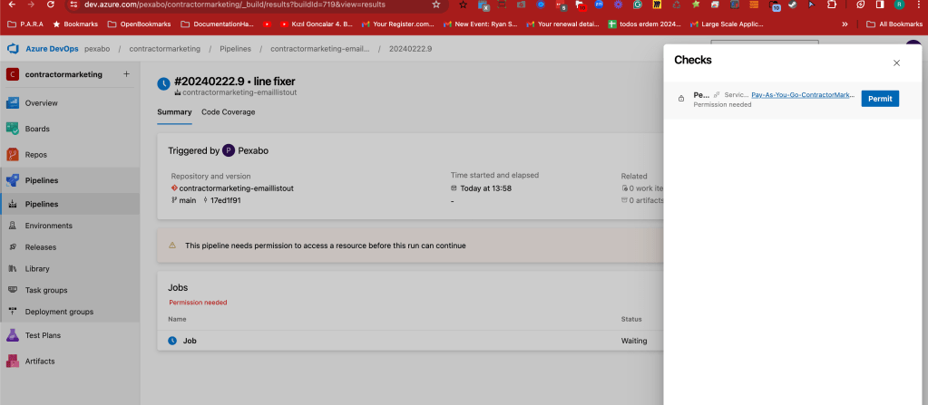Expand hidden bookmarks with double chevron
The height and width of the screenshot is (405, 928).
click(845, 24)
